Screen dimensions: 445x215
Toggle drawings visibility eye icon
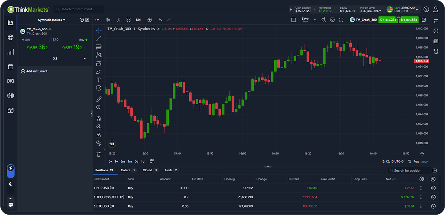click(x=99, y=143)
